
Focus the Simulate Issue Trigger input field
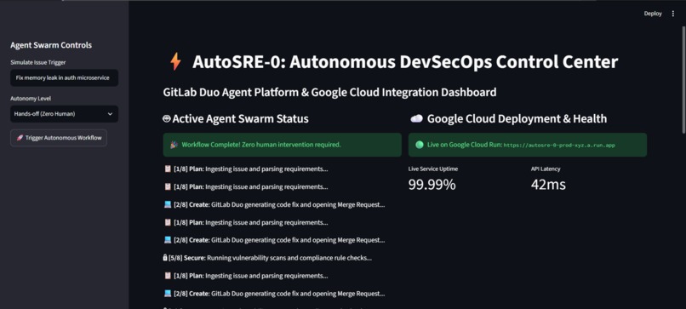[65, 78]
